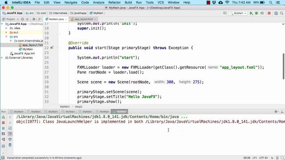Open the Navigate menu
This screenshot has height=160, width=285.
(71, 2)
